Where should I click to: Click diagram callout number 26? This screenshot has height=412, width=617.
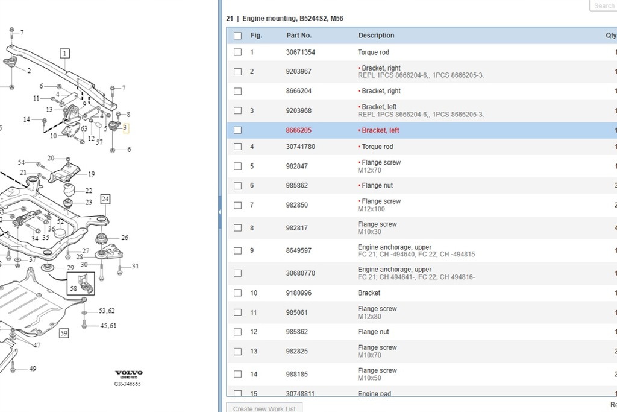click(124, 238)
